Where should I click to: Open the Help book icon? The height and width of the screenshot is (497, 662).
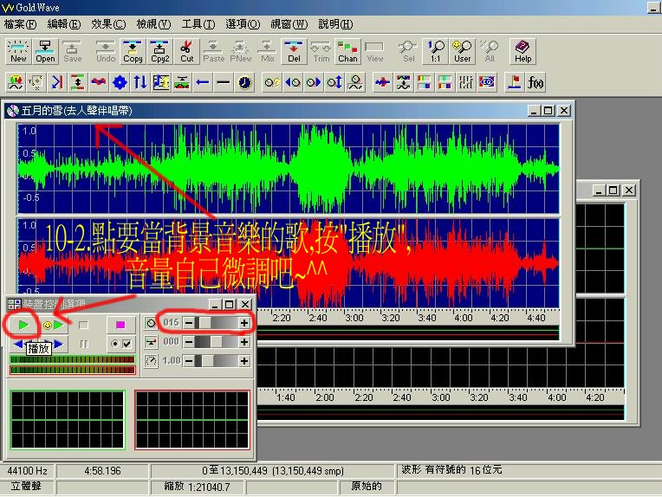tap(522, 51)
